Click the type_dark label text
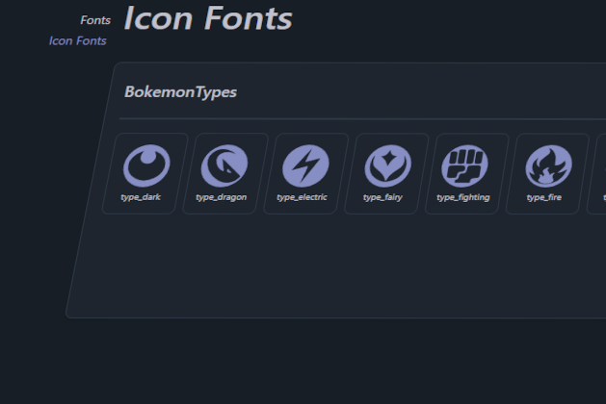This screenshot has height=404, width=606. [141, 197]
